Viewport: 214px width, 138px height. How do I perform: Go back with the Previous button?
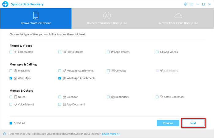tap(168, 123)
